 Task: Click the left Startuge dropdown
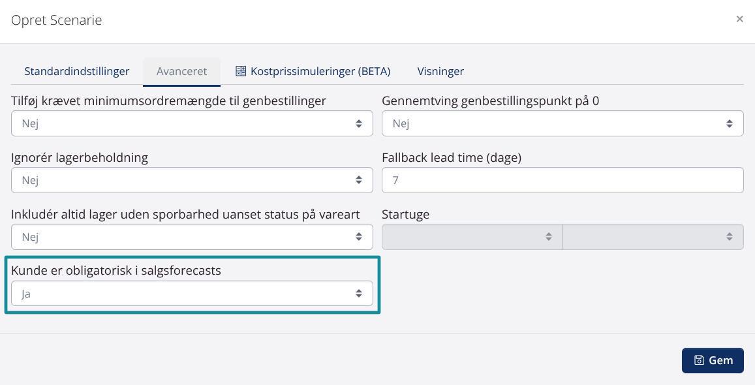(x=472, y=237)
